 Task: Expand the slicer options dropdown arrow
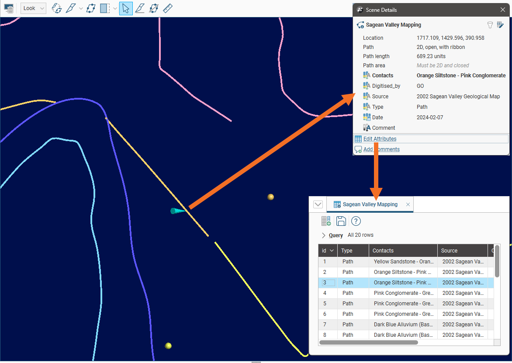(x=115, y=8)
